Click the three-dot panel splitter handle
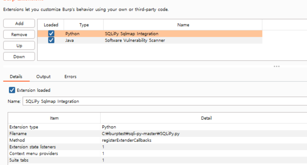 coord(277,66)
